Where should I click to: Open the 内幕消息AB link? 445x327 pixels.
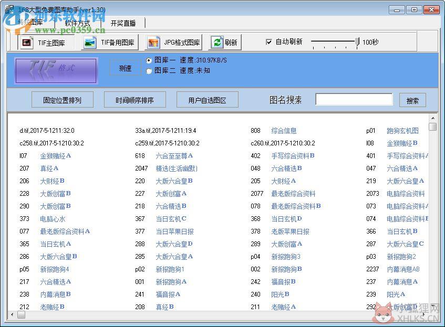click(x=403, y=269)
